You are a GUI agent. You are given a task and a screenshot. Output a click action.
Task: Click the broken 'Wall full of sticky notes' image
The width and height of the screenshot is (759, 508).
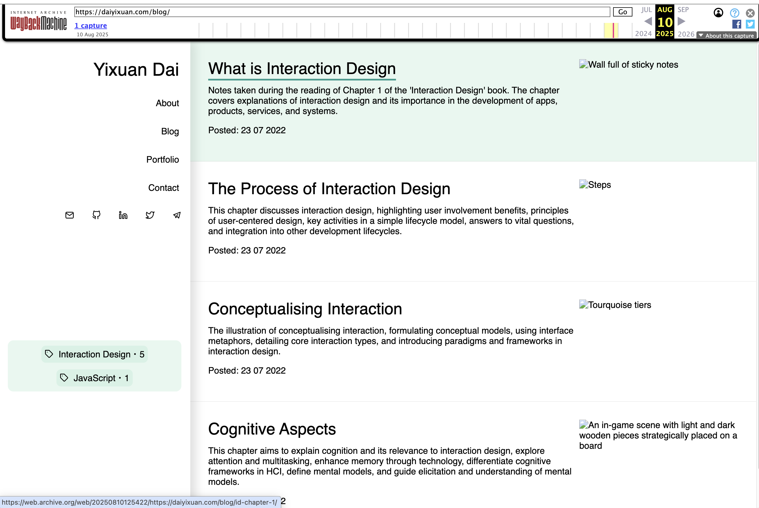point(628,65)
